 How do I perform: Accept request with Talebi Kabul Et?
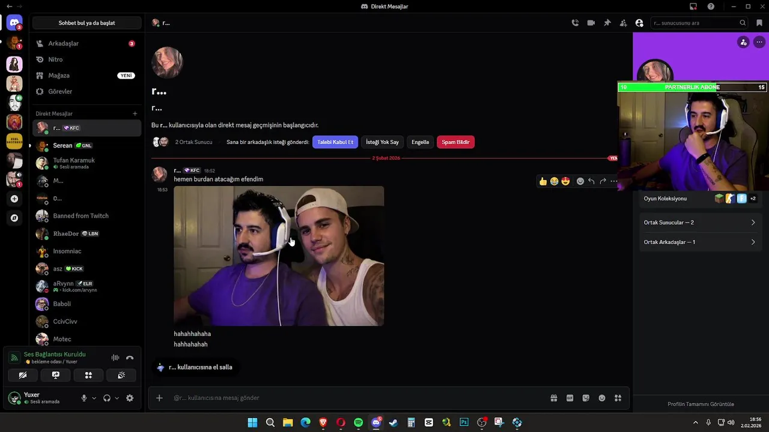335,142
